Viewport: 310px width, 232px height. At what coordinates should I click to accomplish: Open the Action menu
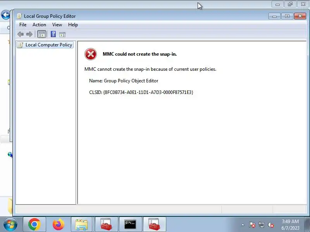[40, 25]
